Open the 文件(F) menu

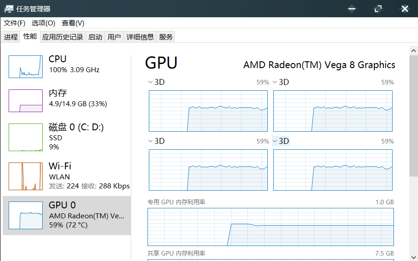15,23
